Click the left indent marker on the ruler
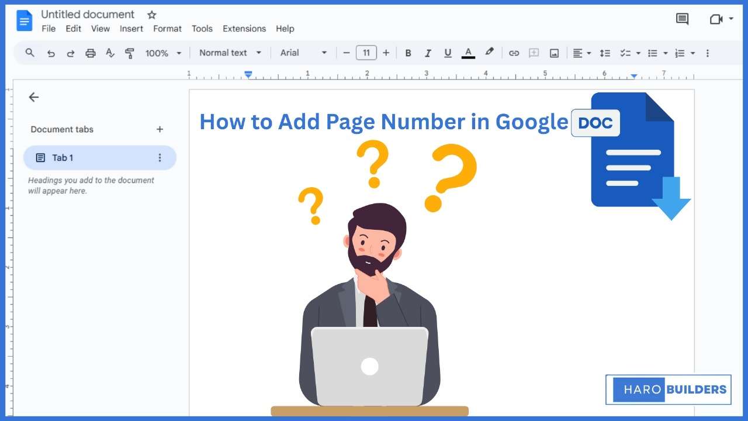The height and width of the screenshot is (421, 748). 248,75
